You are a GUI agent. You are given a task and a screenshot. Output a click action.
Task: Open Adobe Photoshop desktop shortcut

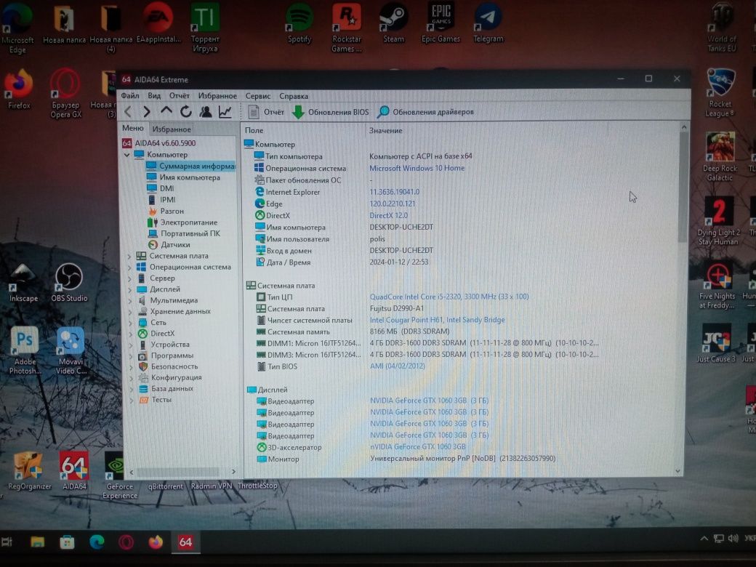coord(25,350)
